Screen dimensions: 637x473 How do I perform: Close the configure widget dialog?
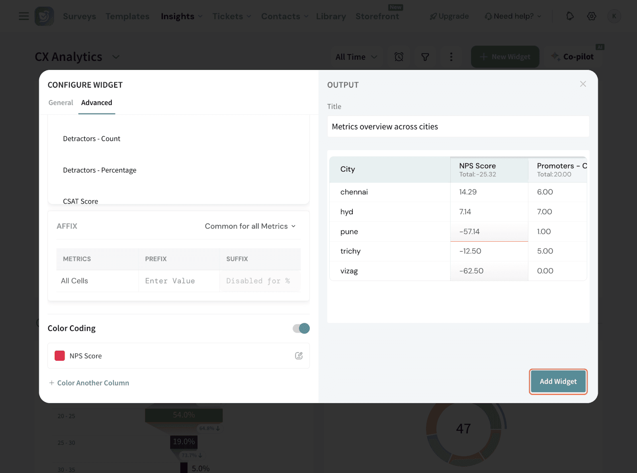click(x=583, y=84)
